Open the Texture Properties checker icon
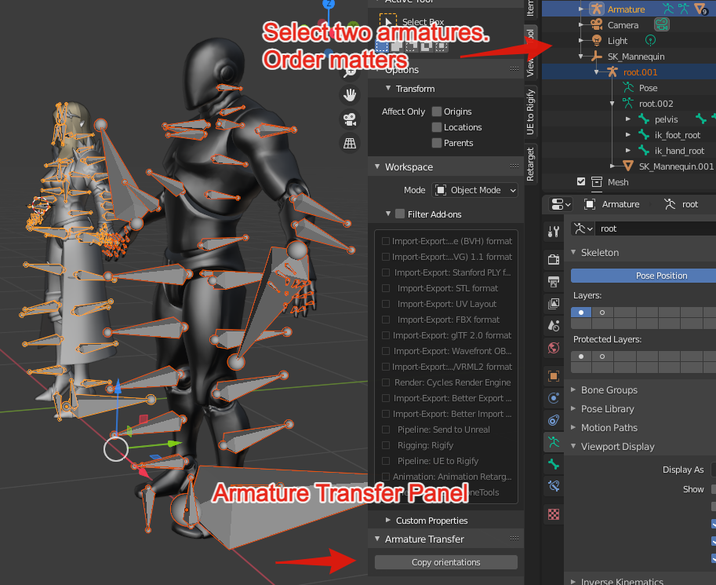Image resolution: width=716 pixels, height=585 pixels. 553,513
